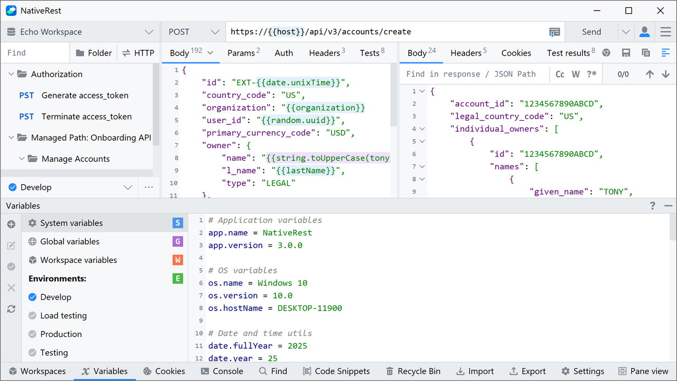The height and width of the screenshot is (381, 677).
Task: Click the save response floppy disk icon
Action: pyautogui.click(x=626, y=53)
